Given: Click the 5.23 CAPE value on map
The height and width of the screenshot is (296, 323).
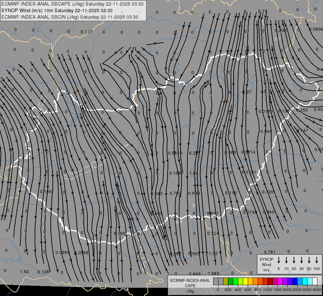Looking at the screenshot, I should [x=193, y=153].
